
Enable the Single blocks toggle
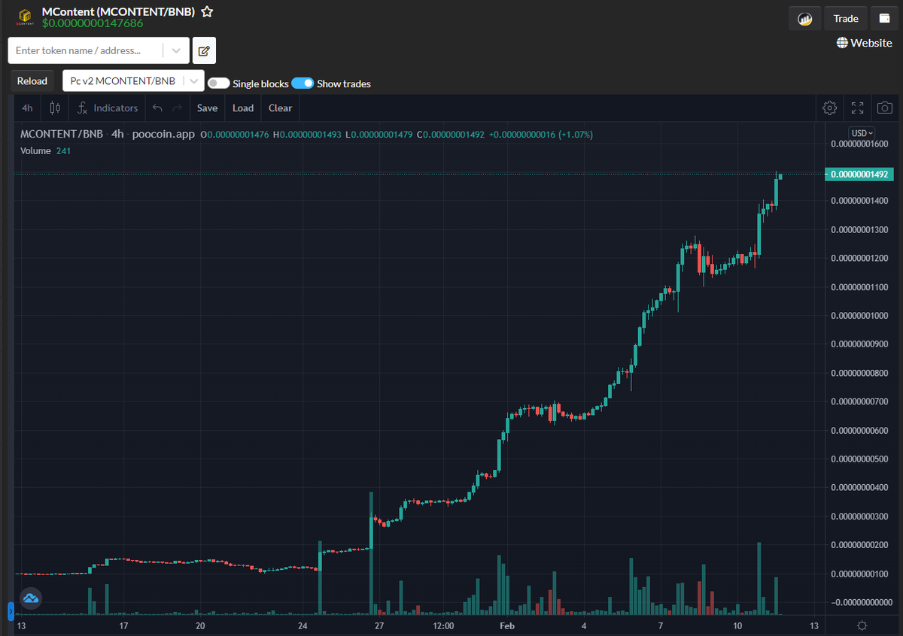(x=218, y=83)
